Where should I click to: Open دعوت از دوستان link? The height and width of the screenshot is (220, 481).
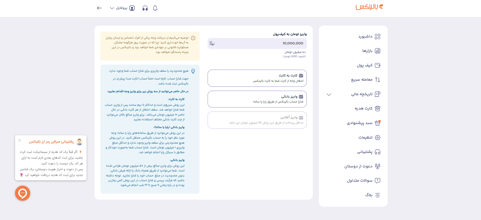click(358, 166)
